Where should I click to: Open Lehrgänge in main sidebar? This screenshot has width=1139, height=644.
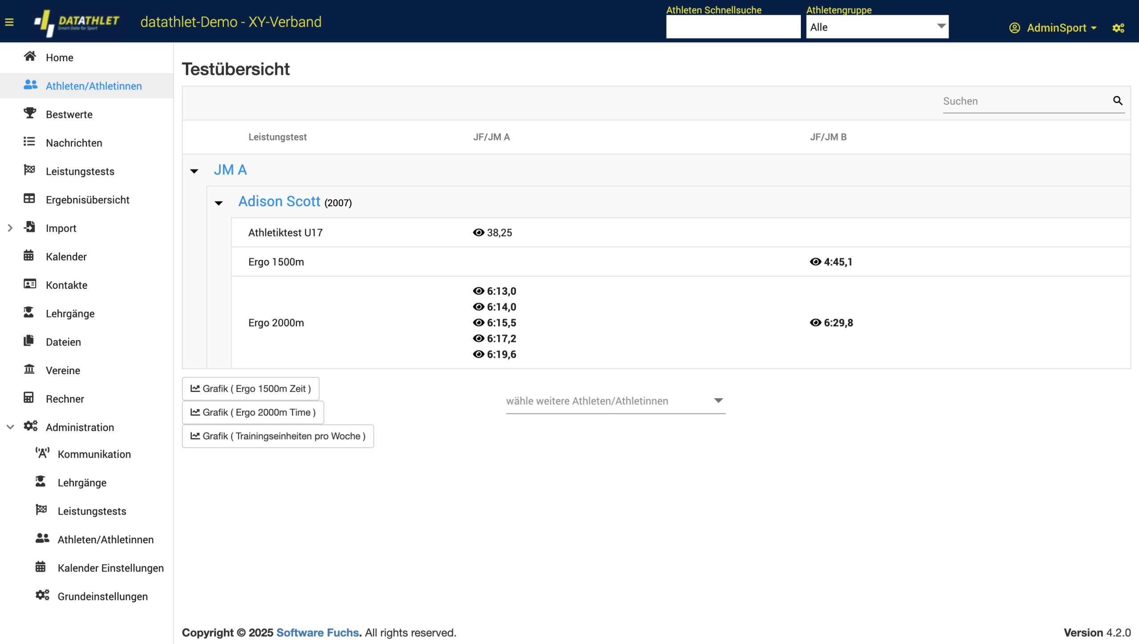click(70, 314)
